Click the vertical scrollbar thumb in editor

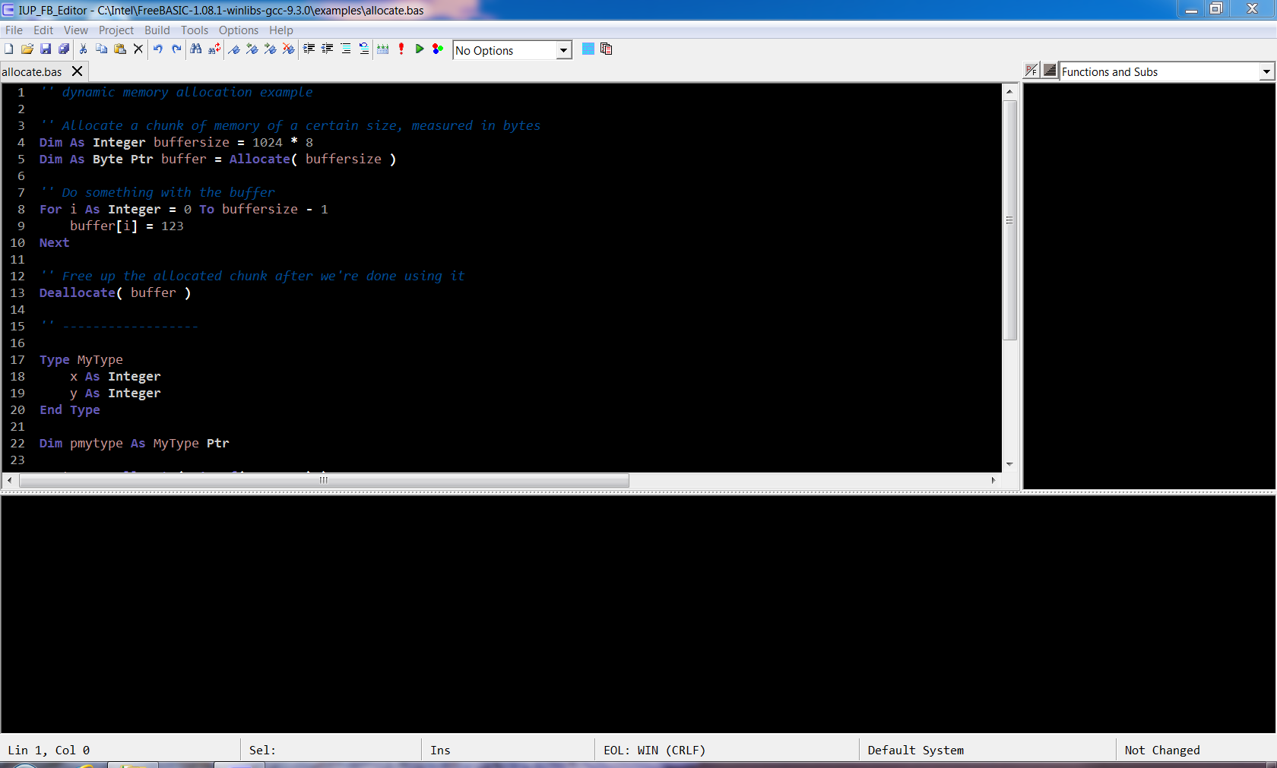[1009, 220]
